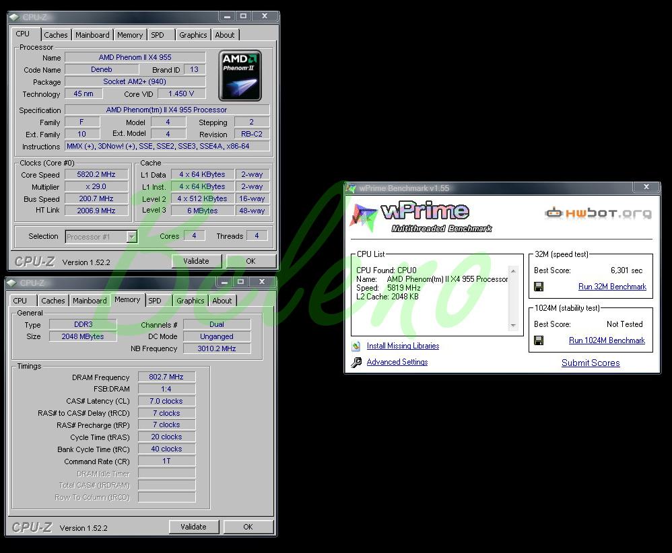Click the Command Rate value 1T
This screenshot has height=553, width=672.
coord(166,461)
